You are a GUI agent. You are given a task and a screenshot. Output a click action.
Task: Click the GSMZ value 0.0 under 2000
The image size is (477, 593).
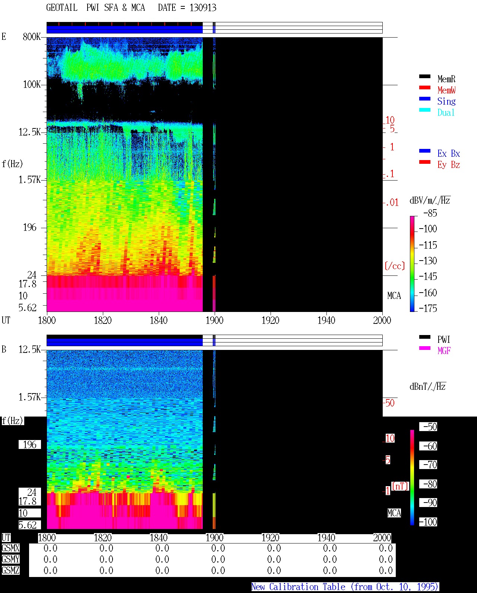386,570
